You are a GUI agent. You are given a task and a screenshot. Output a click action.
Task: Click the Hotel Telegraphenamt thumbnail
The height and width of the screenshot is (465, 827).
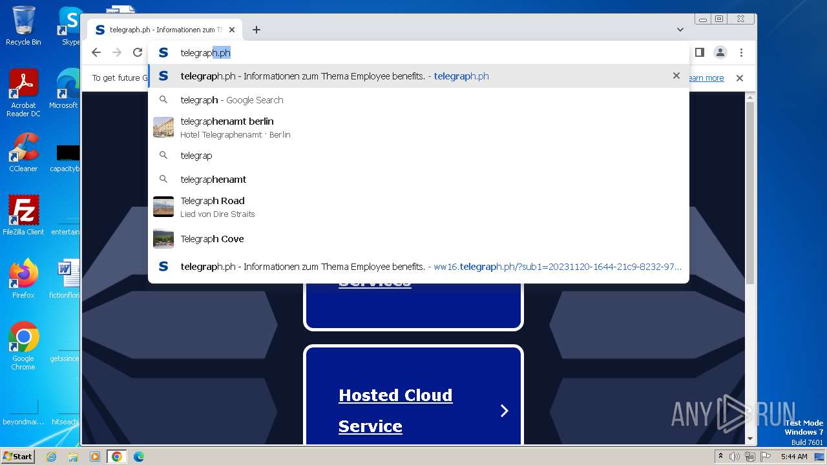[163, 127]
